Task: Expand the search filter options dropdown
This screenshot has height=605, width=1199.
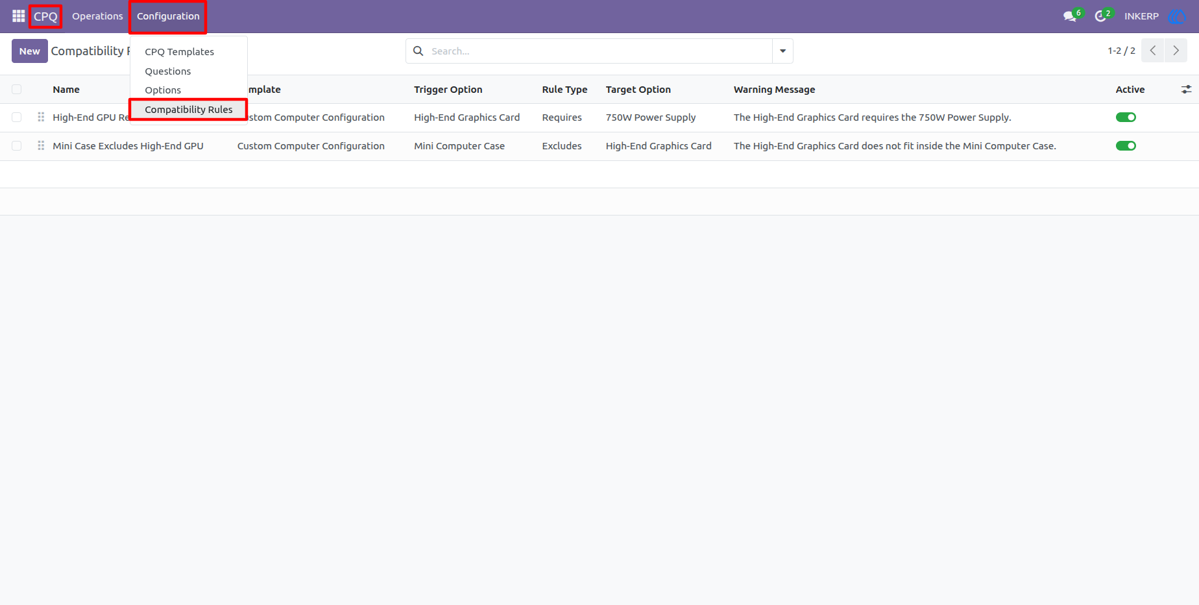Action: 782,51
